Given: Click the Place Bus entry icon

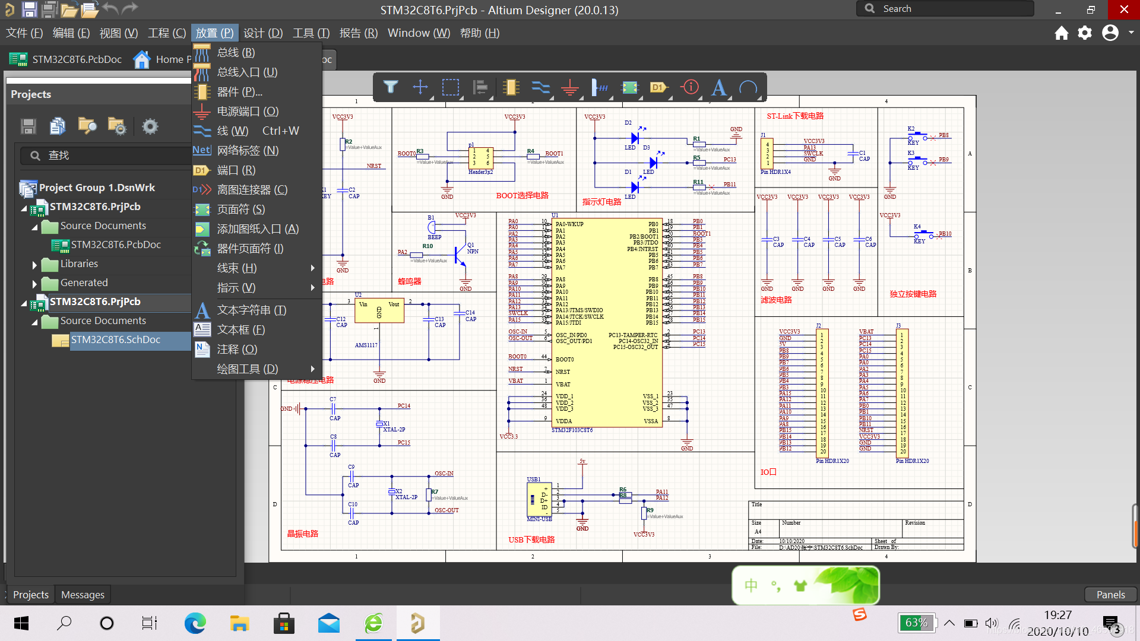Looking at the screenshot, I should (x=600, y=87).
